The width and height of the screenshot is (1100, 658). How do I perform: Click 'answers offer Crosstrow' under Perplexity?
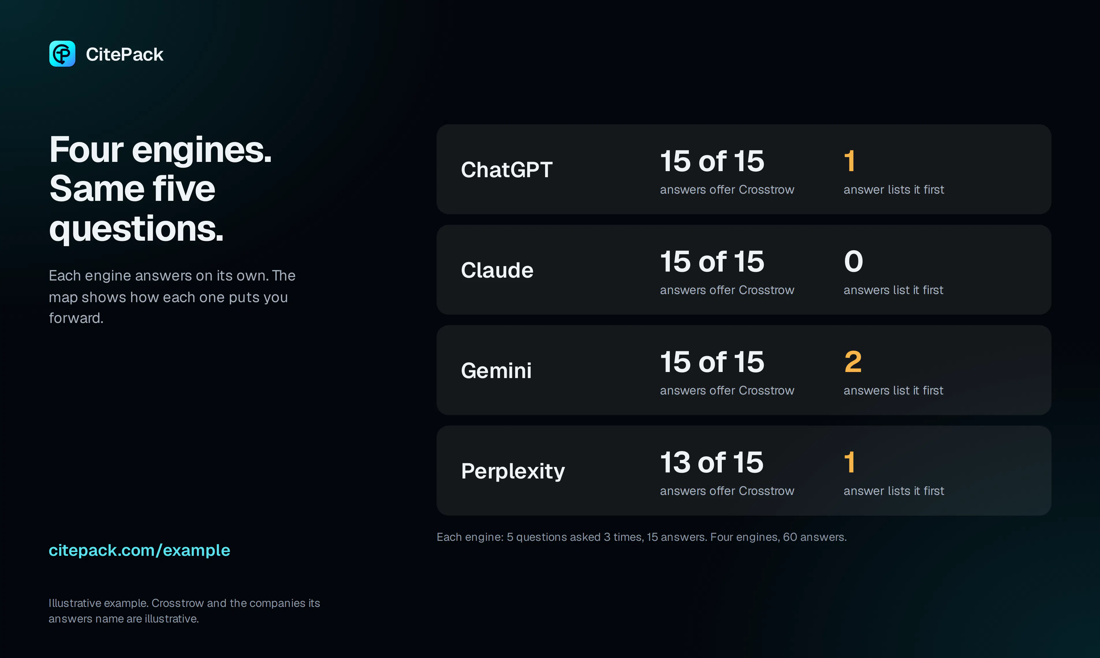[x=727, y=491]
